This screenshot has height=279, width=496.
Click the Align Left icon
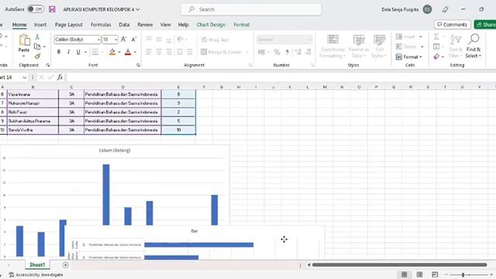(149, 52)
